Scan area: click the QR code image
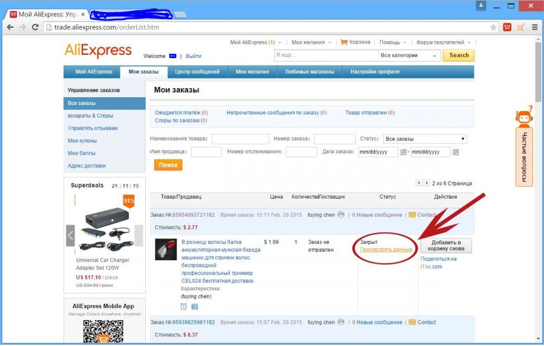Viewport: 544px width, 346px height. pos(103,332)
